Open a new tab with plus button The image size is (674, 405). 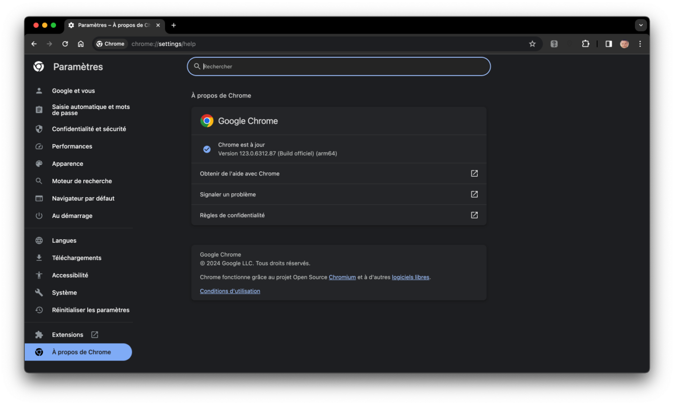point(173,25)
